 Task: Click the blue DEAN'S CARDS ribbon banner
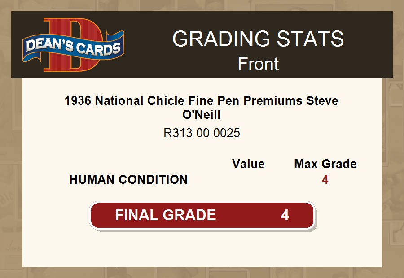pyautogui.click(x=73, y=46)
